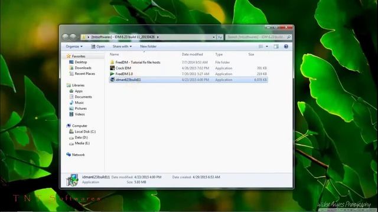
Task: Show the preview pane
Action: point(276,47)
